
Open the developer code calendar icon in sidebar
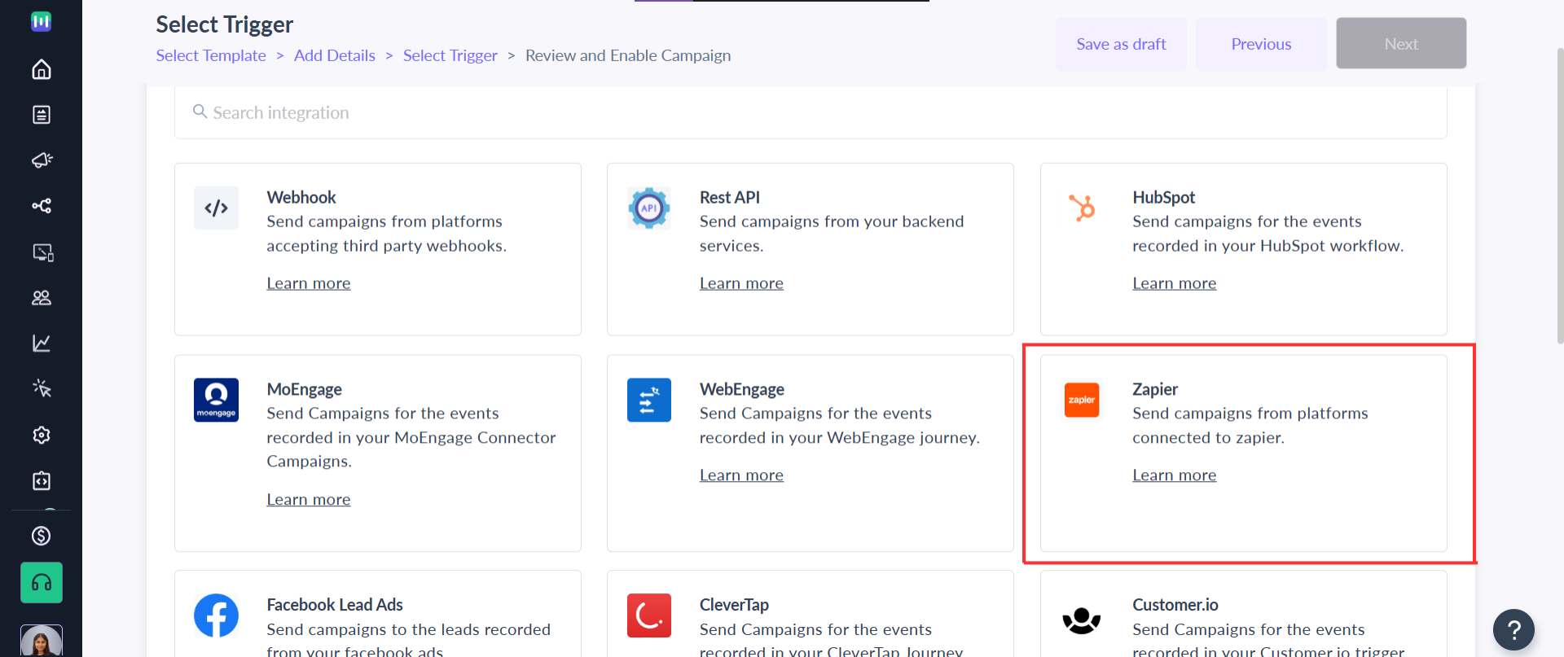[x=42, y=481]
